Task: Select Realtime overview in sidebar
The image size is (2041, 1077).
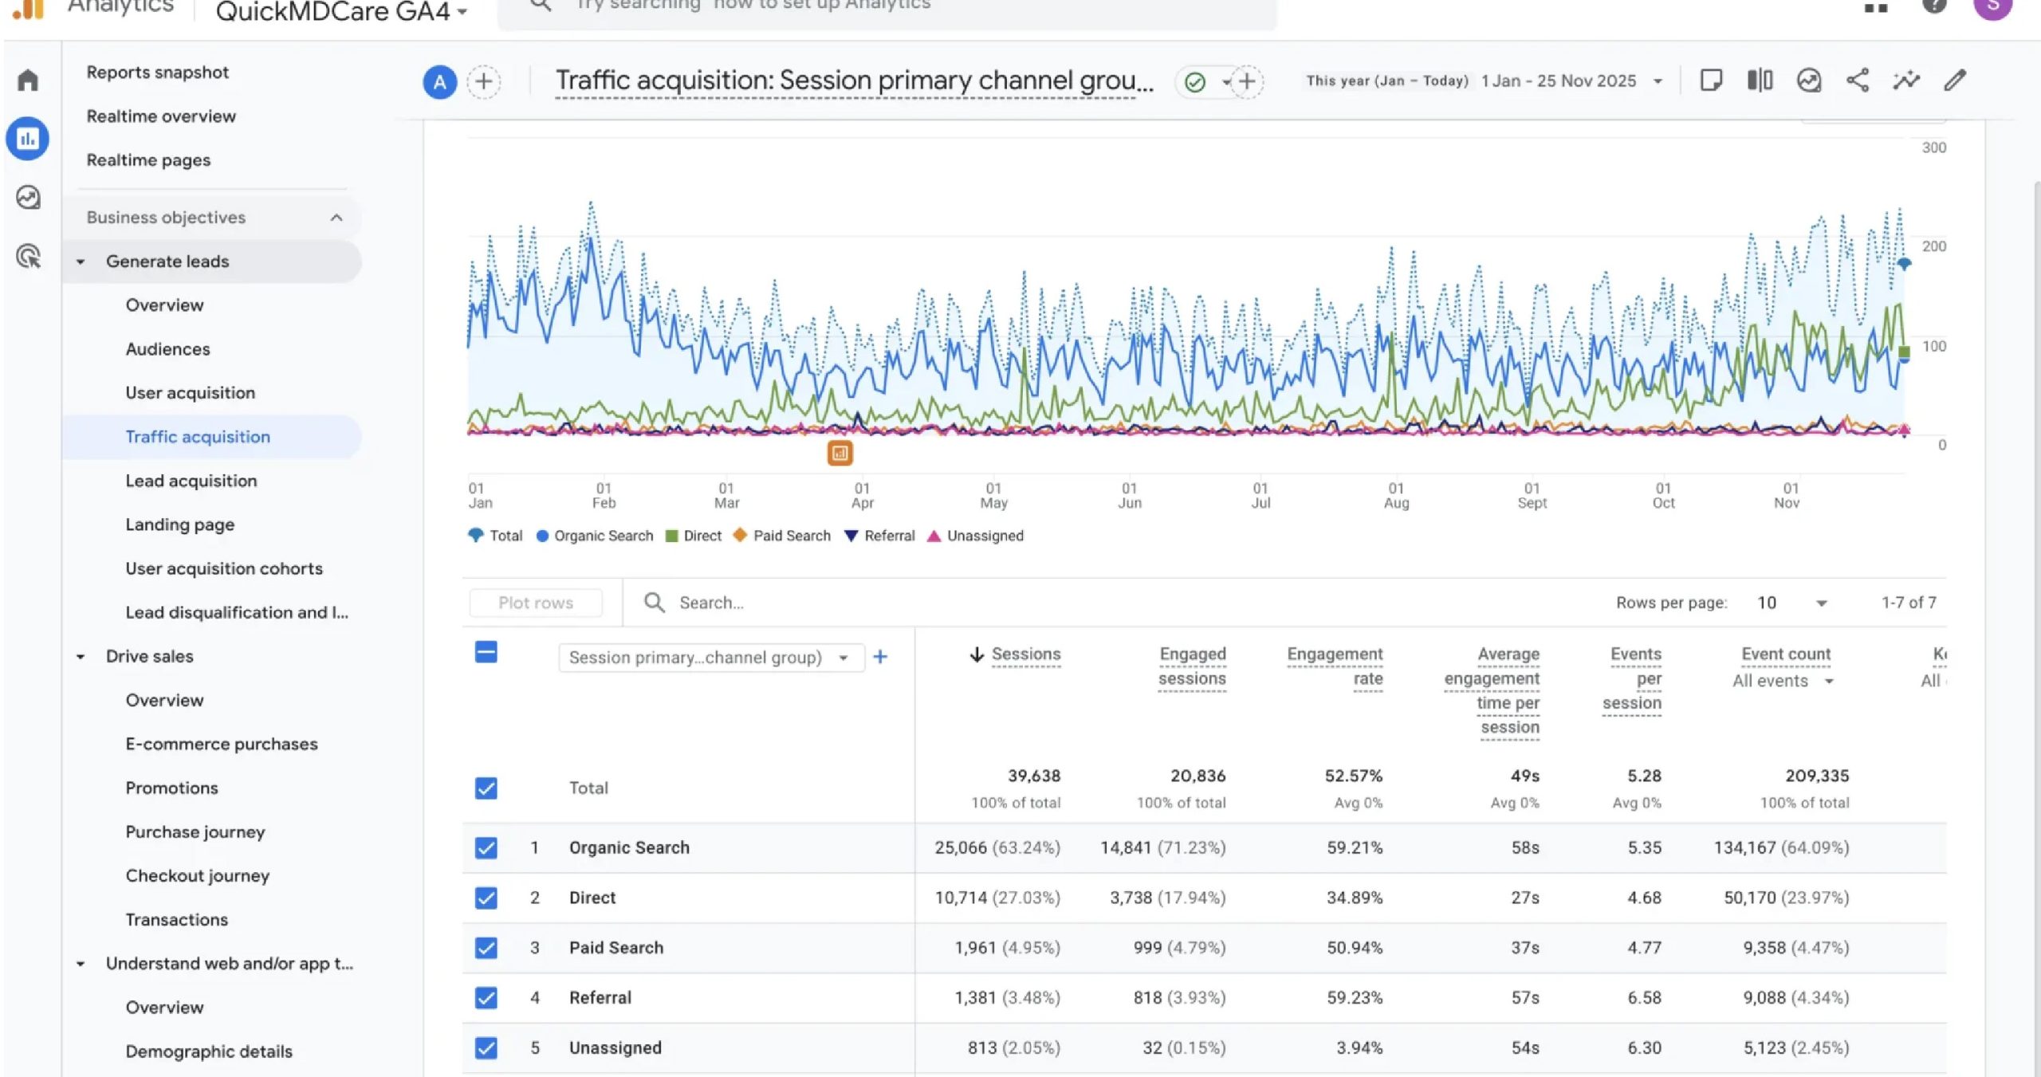Action: 161,116
